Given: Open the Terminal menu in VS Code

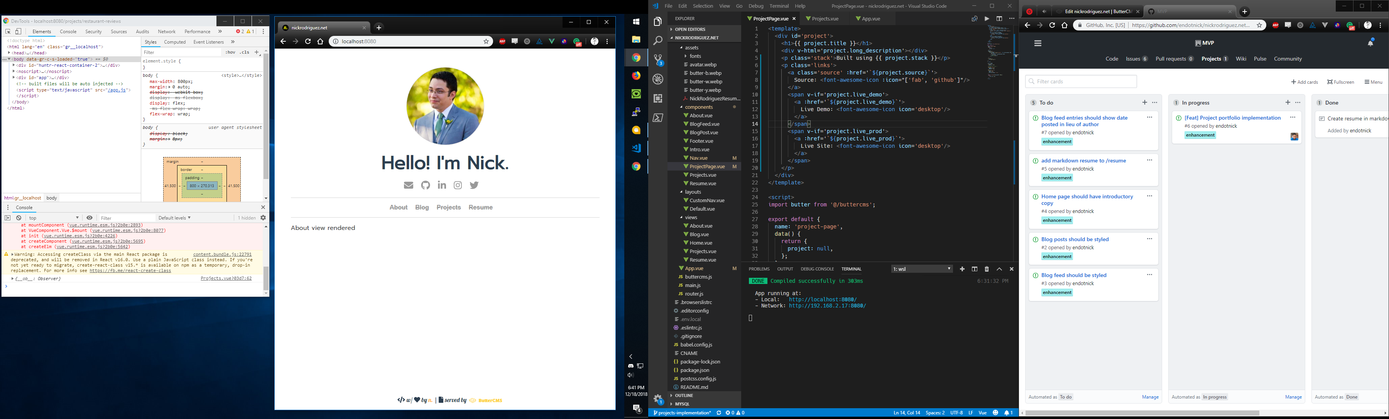Looking at the screenshot, I should (x=779, y=6).
